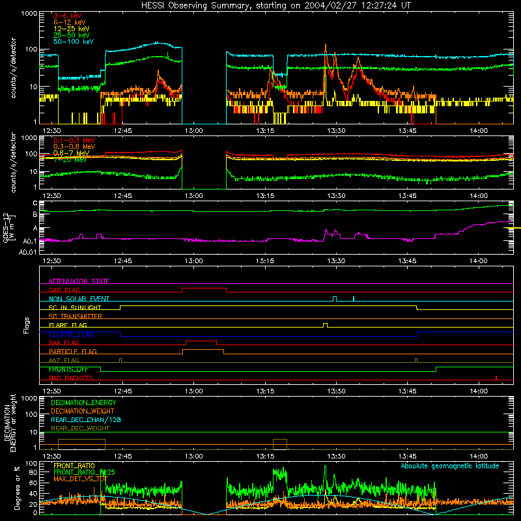Screen dimensions: 521x521
Task: Click the PARTICLE_FLAG label
Action: pyautogui.click(x=73, y=351)
